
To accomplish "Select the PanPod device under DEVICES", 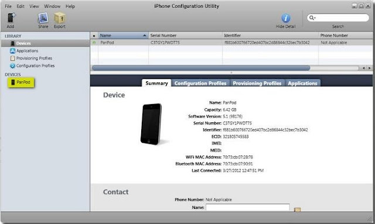I will [21, 82].
